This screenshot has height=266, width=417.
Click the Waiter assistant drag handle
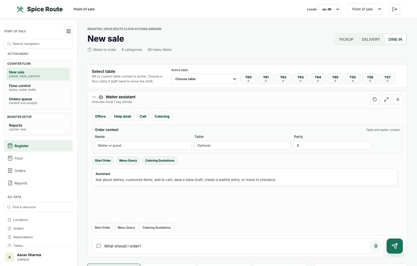[94, 97]
